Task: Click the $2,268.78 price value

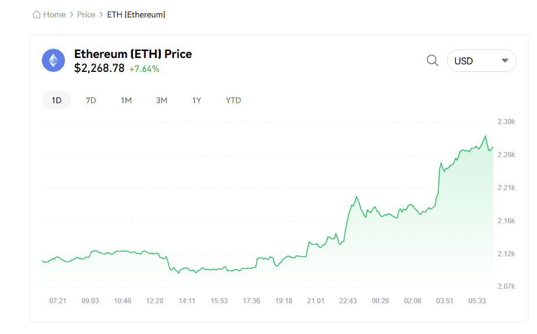Action: point(99,68)
